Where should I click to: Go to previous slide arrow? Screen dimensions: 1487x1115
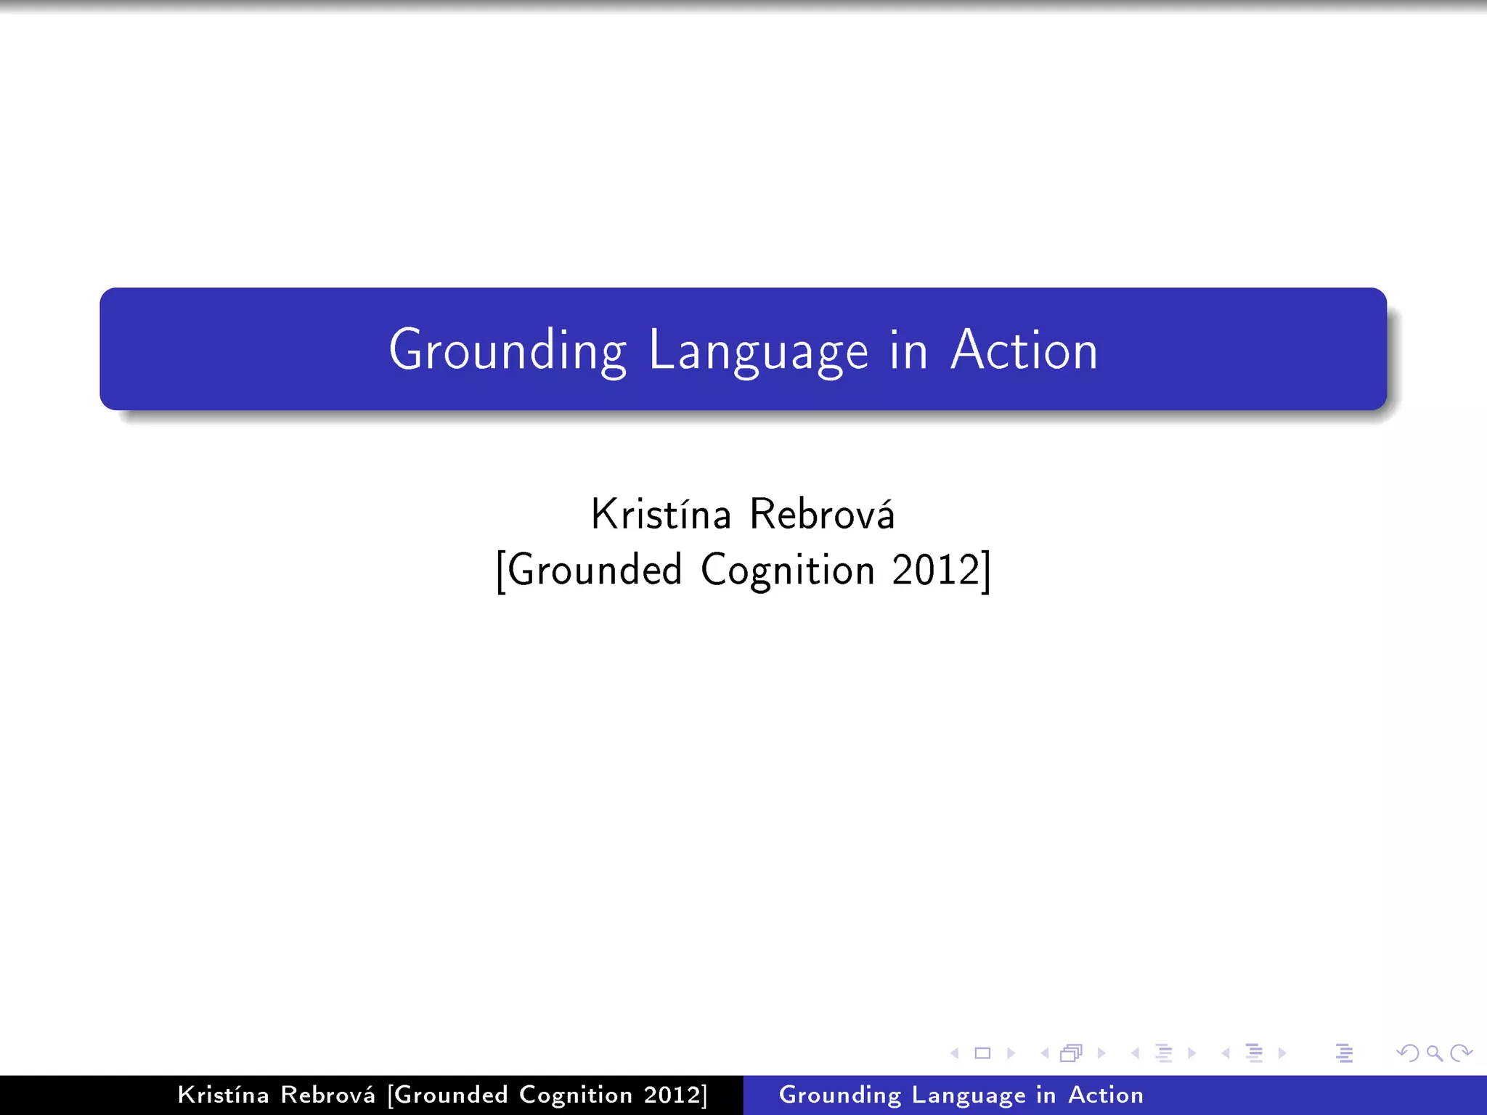pyautogui.click(x=955, y=1053)
